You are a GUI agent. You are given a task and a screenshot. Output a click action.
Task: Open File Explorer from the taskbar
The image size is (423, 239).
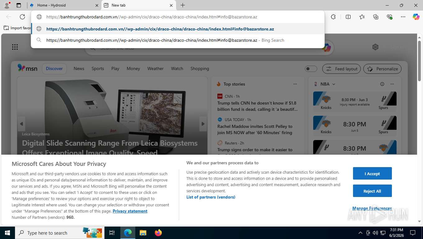click(x=143, y=233)
